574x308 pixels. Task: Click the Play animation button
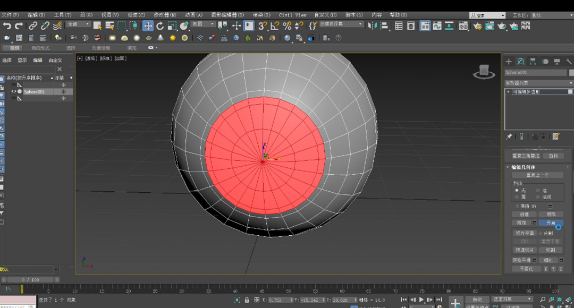pyautogui.click(x=422, y=300)
